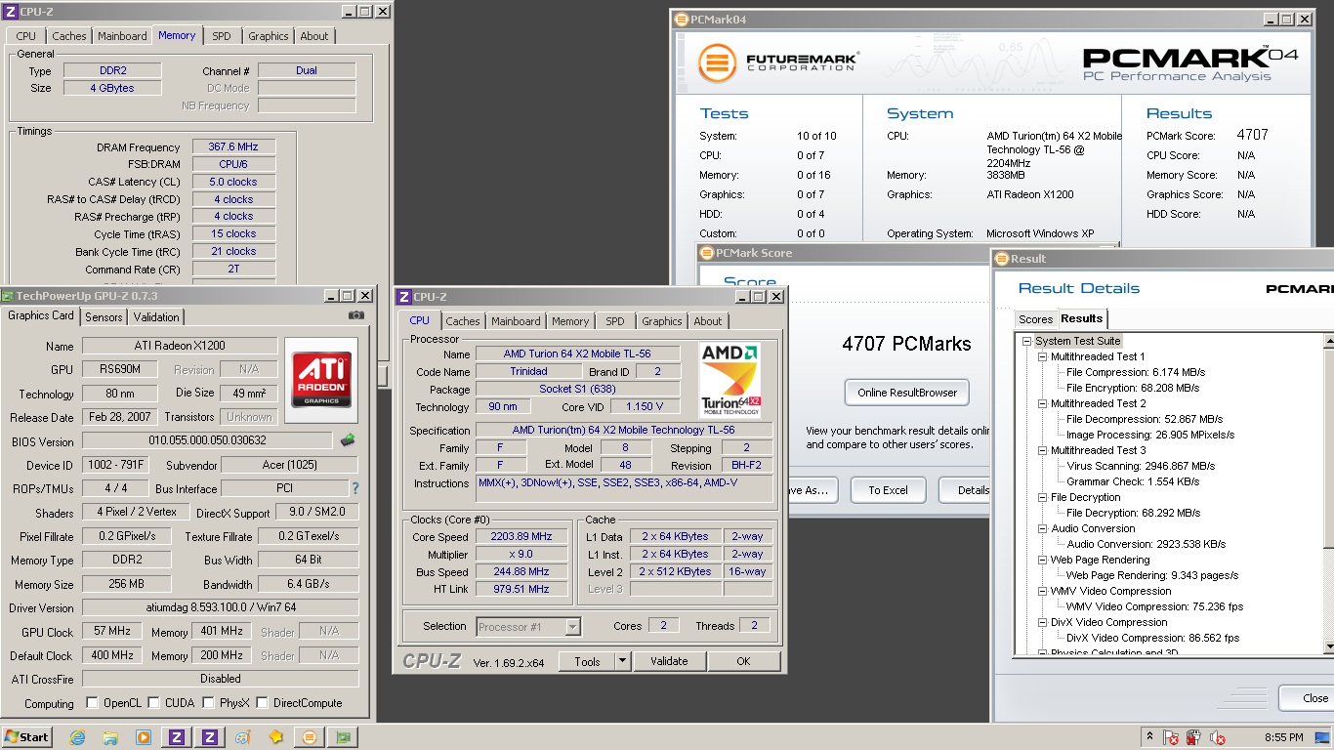Collapse Multithreaded Test 2 node
The width and height of the screenshot is (1334, 750).
click(x=1042, y=403)
